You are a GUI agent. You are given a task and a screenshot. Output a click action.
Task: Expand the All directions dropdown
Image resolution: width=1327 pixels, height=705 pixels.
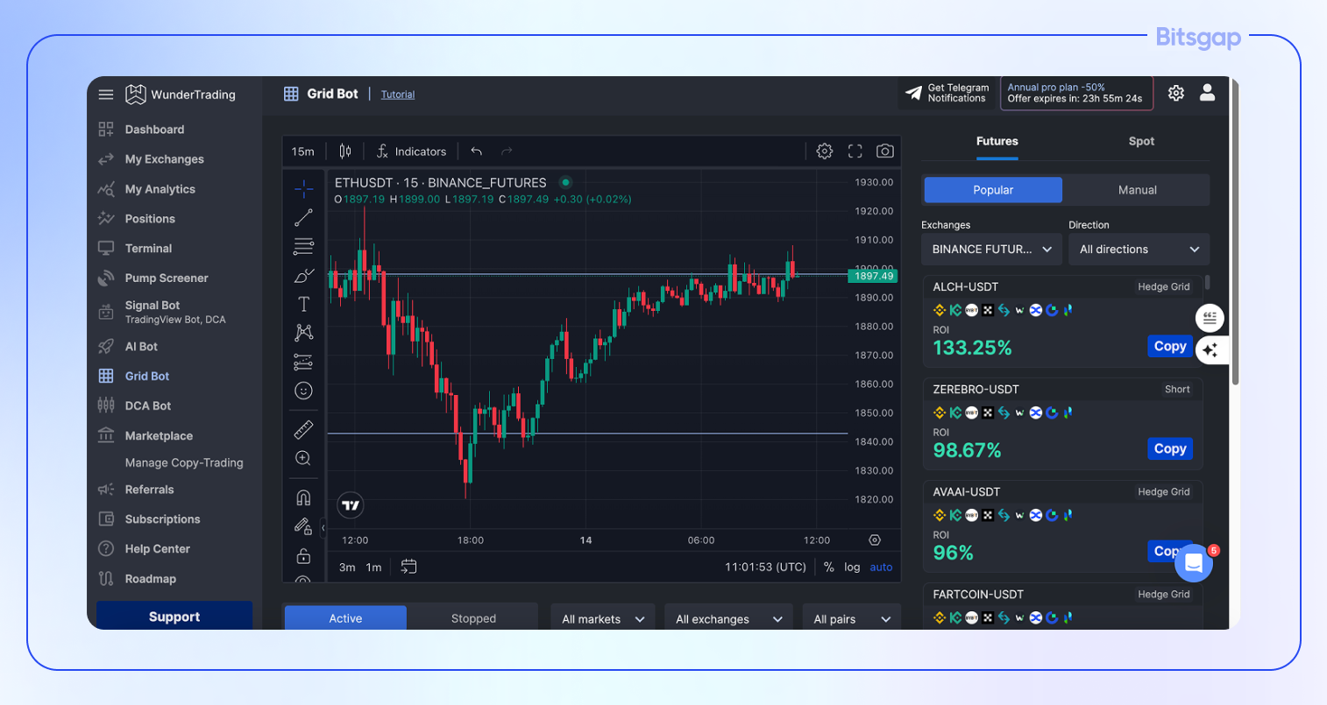click(1139, 249)
